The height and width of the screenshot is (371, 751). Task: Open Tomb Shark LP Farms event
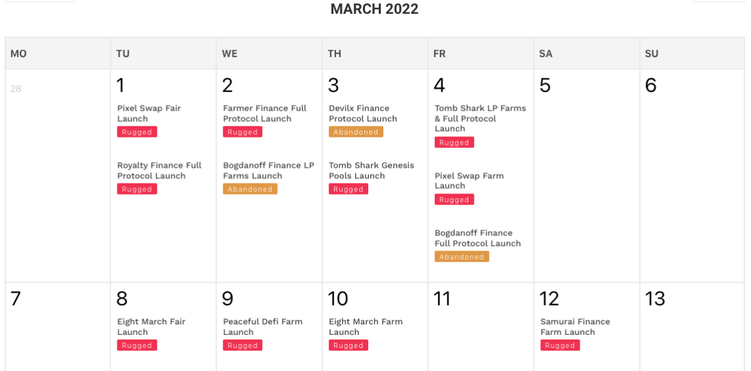tap(480, 118)
